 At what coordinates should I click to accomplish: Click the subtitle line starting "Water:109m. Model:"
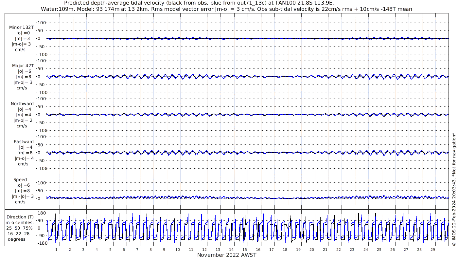click(x=226, y=9)
